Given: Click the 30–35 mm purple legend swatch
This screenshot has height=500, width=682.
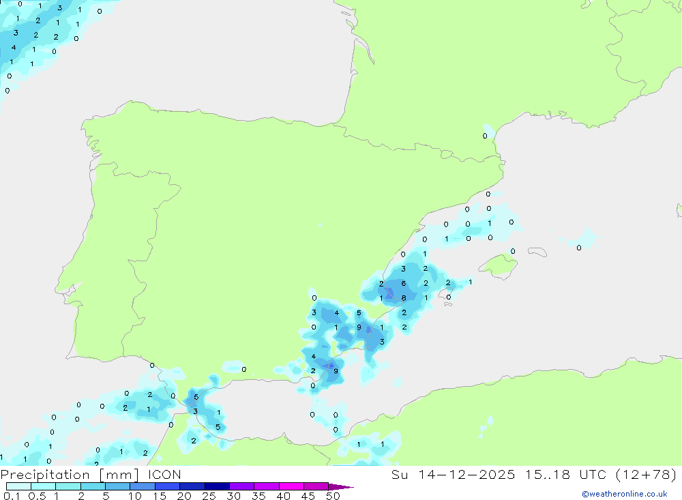Looking at the screenshot, I should (x=242, y=486).
